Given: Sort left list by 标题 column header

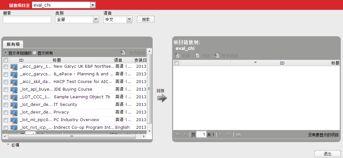Looking at the screenshot, I should tap(83, 60).
